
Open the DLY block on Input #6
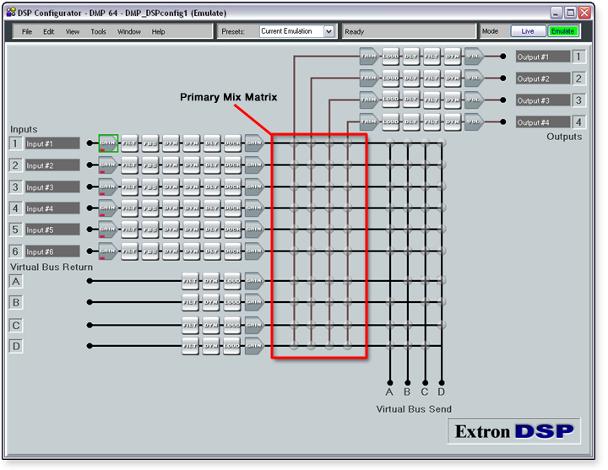pos(212,251)
